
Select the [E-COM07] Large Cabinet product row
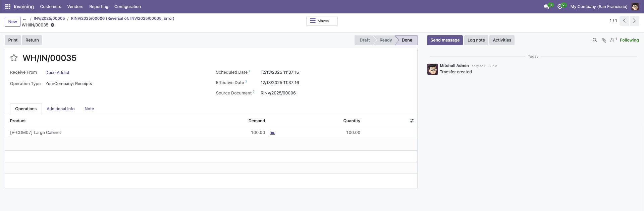(x=211, y=133)
